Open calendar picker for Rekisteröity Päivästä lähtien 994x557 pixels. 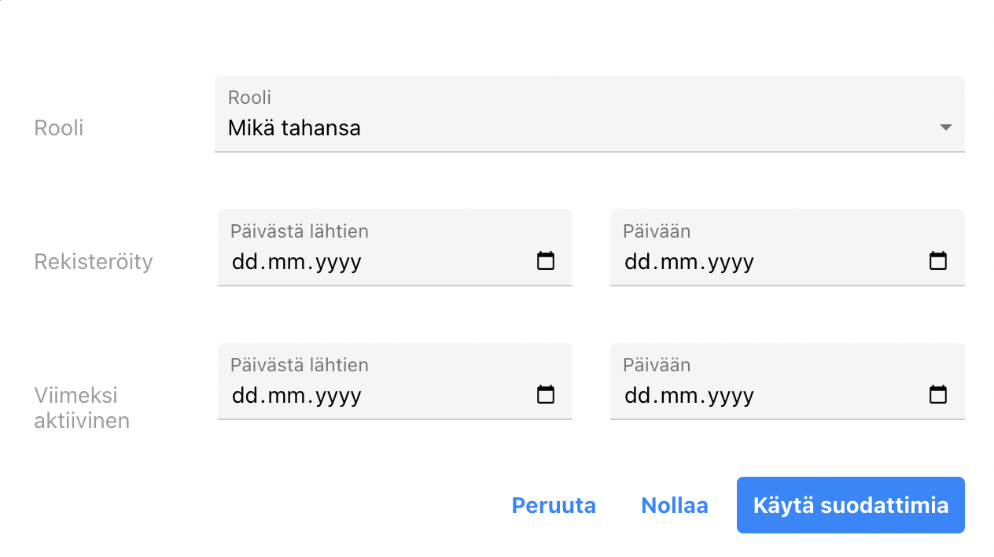point(545,261)
